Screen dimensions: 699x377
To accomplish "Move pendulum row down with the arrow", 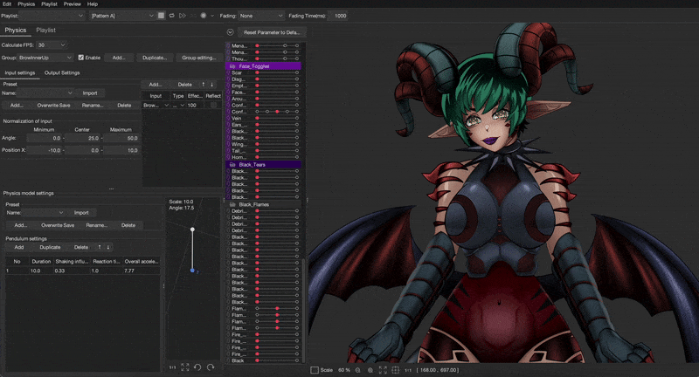I will click(x=107, y=247).
